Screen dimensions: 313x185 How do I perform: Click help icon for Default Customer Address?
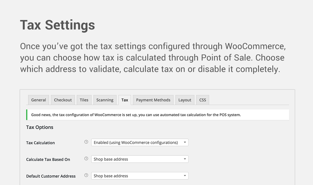tap(86, 175)
